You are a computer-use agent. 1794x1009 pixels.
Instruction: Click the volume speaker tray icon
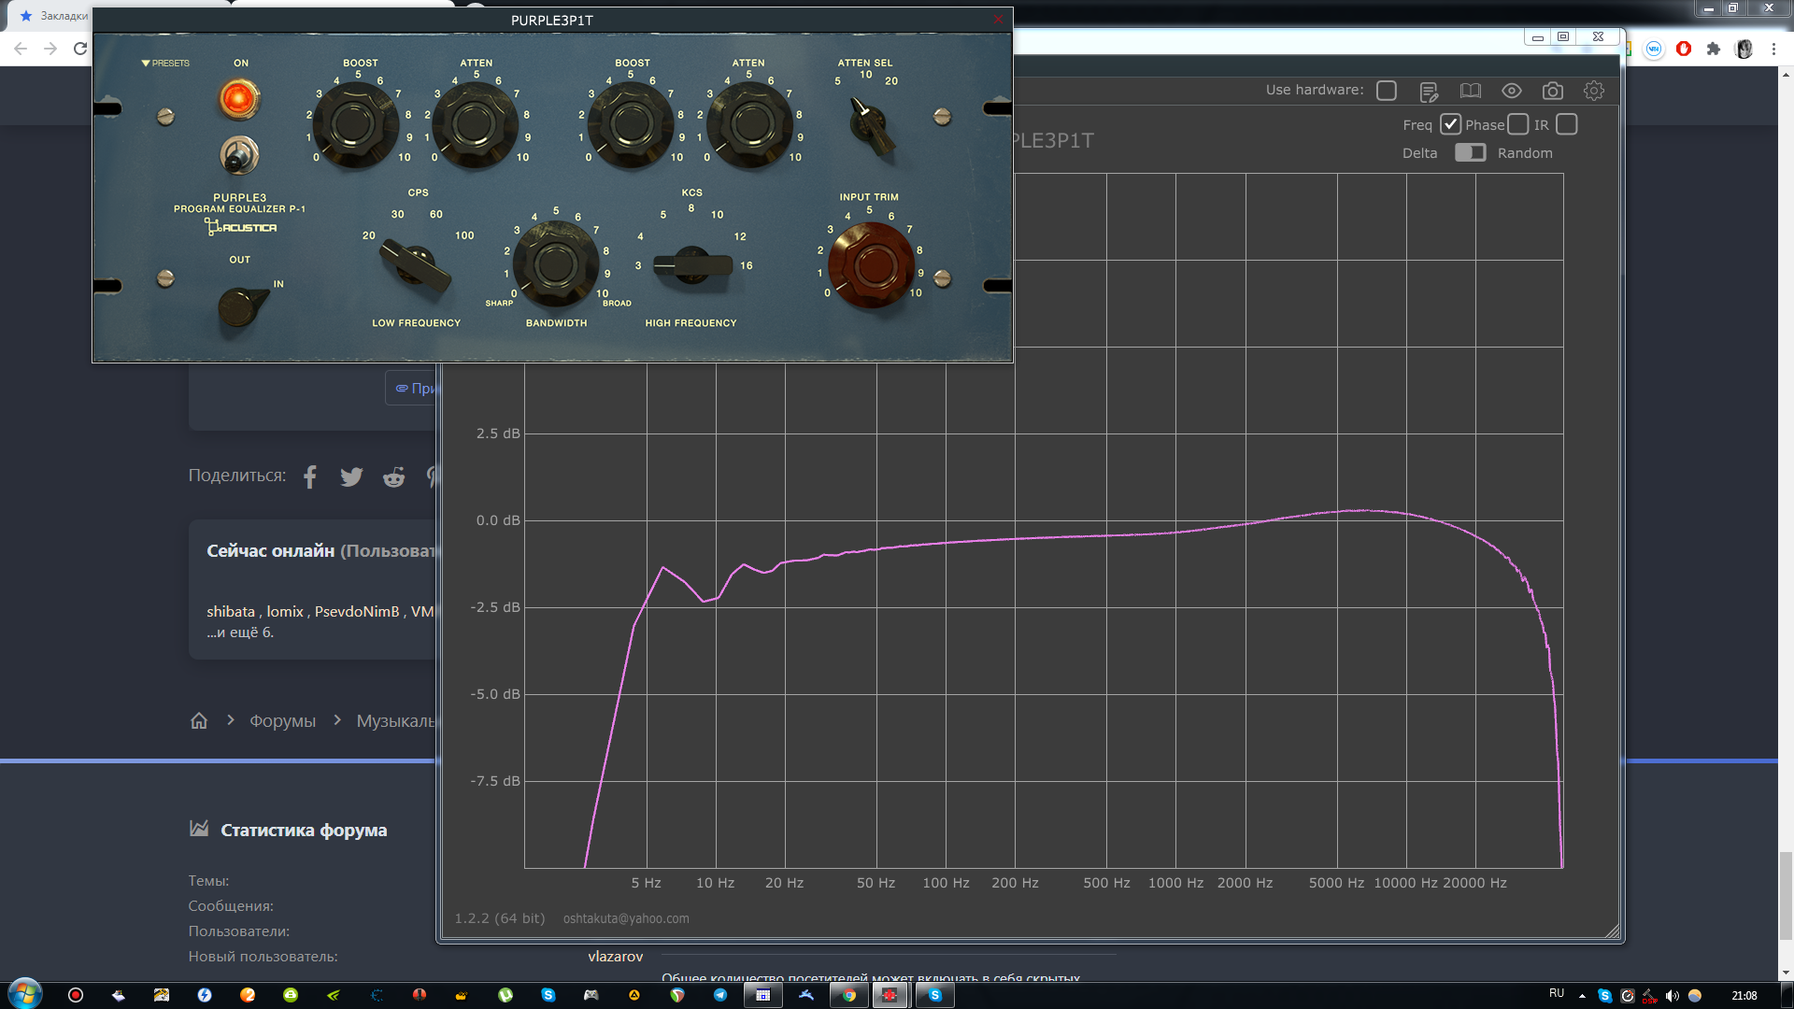pos(1673,996)
